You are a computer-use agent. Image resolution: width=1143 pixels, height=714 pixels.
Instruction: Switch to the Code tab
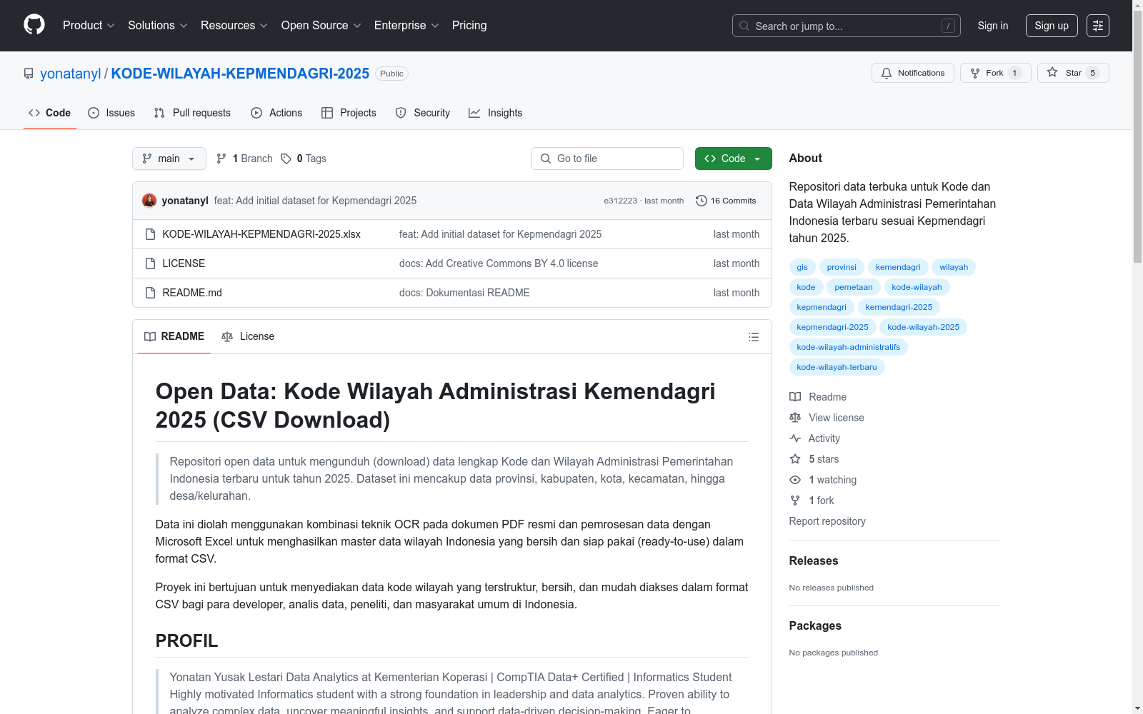(x=50, y=113)
